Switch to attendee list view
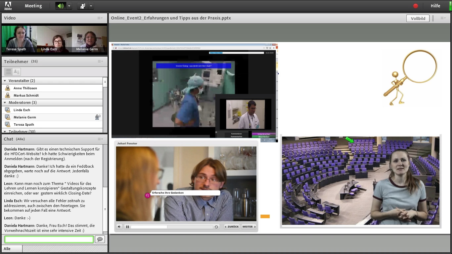The width and height of the screenshot is (452, 254). (8, 71)
